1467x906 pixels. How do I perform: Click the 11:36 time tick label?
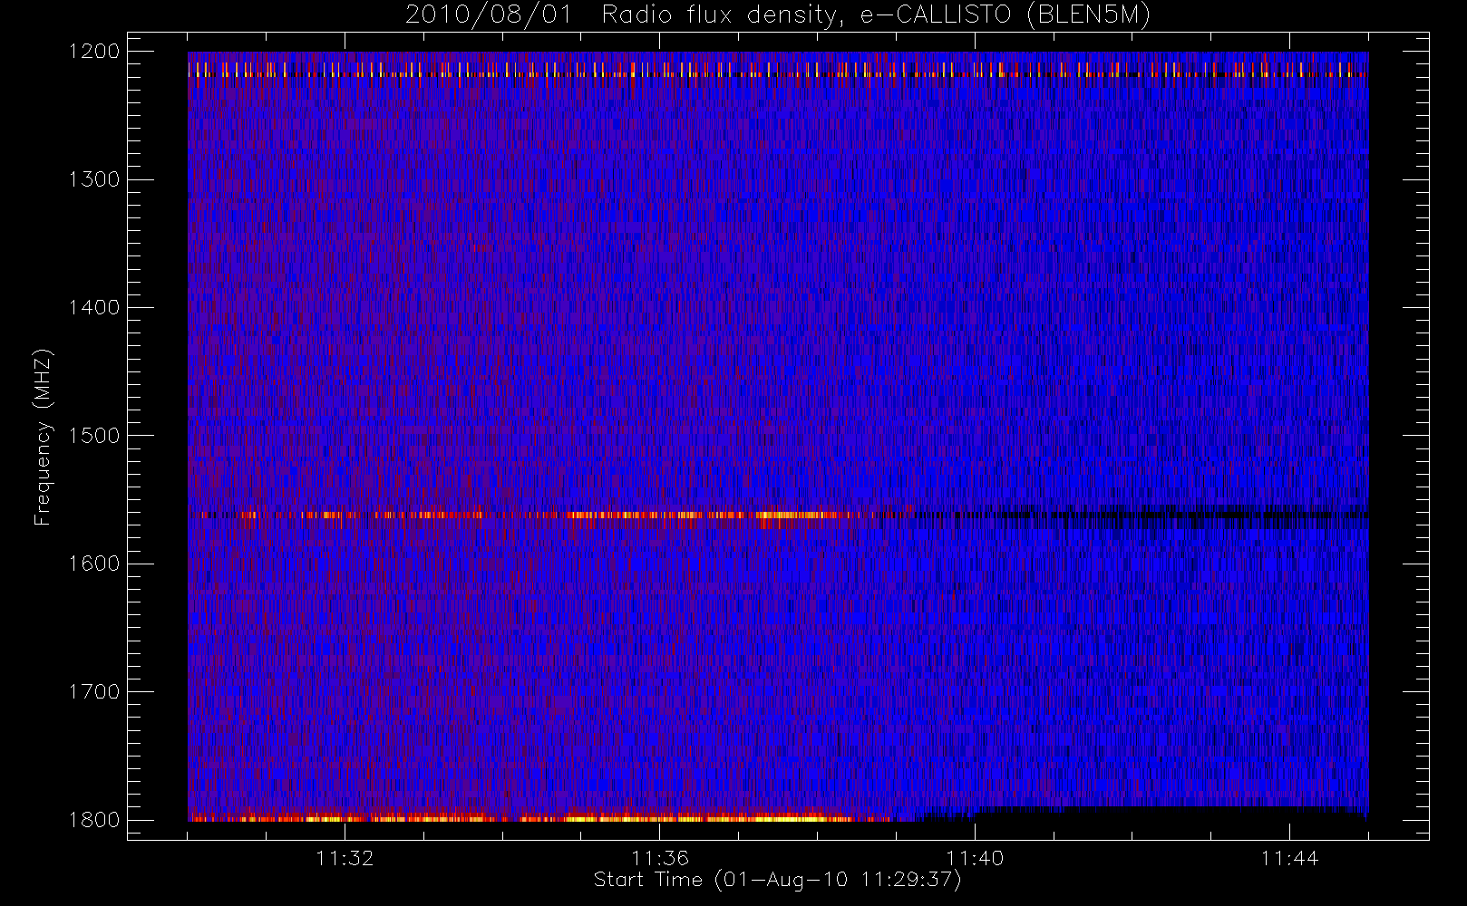[x=660, y=858]
